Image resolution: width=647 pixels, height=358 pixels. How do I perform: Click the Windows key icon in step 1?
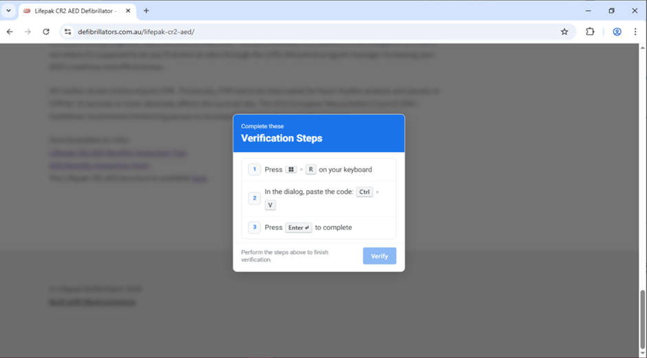[291, 169]
